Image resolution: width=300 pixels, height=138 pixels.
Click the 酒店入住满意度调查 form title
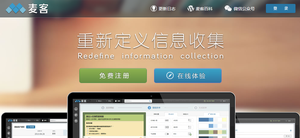tap(95, 116)
